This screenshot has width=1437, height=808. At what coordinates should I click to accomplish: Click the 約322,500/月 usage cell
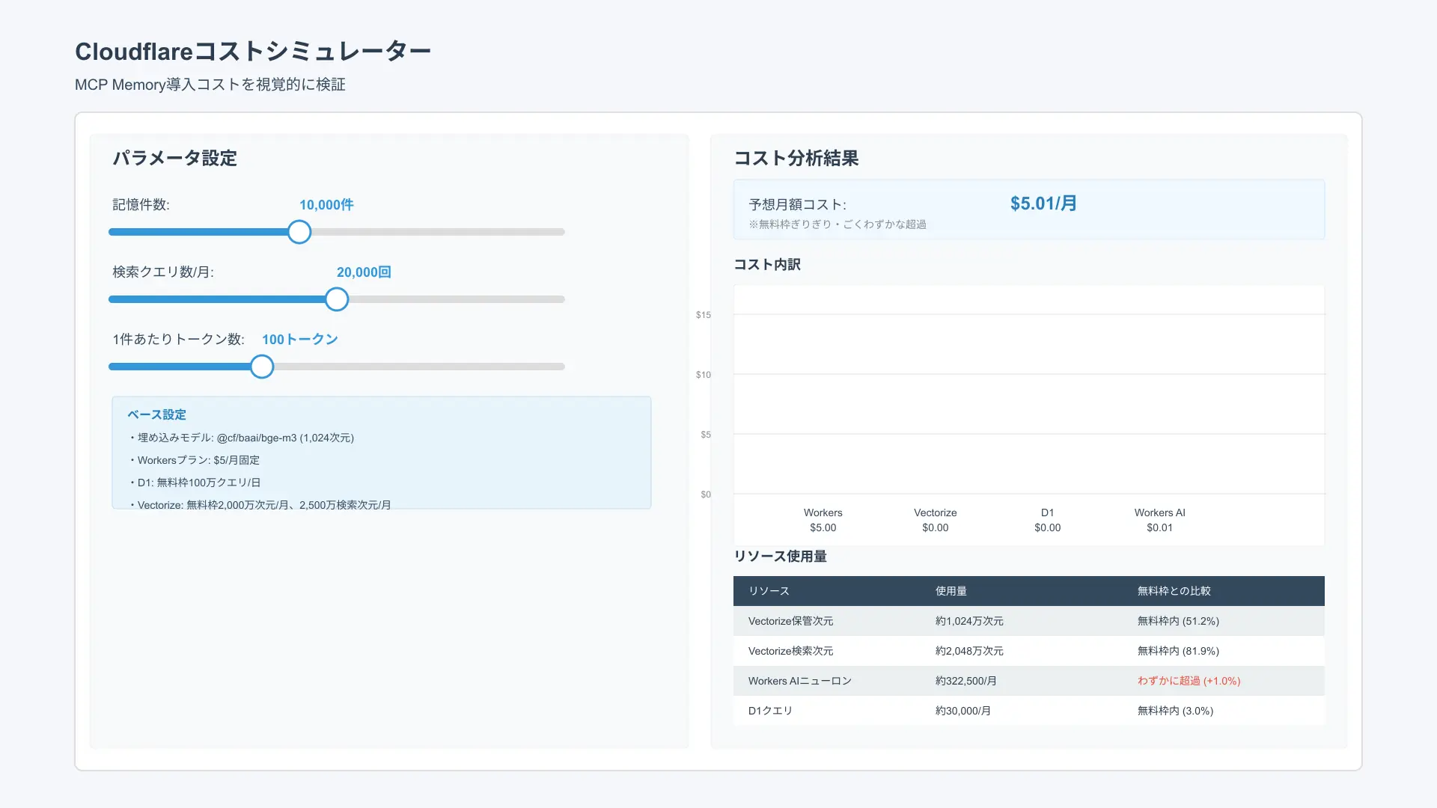click(965, 681)
